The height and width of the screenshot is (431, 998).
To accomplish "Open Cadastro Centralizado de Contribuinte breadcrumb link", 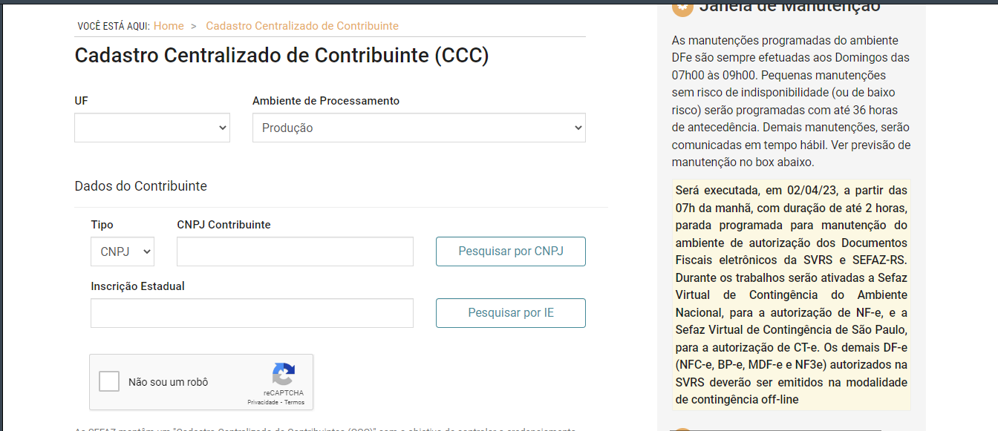I will 302,26.
